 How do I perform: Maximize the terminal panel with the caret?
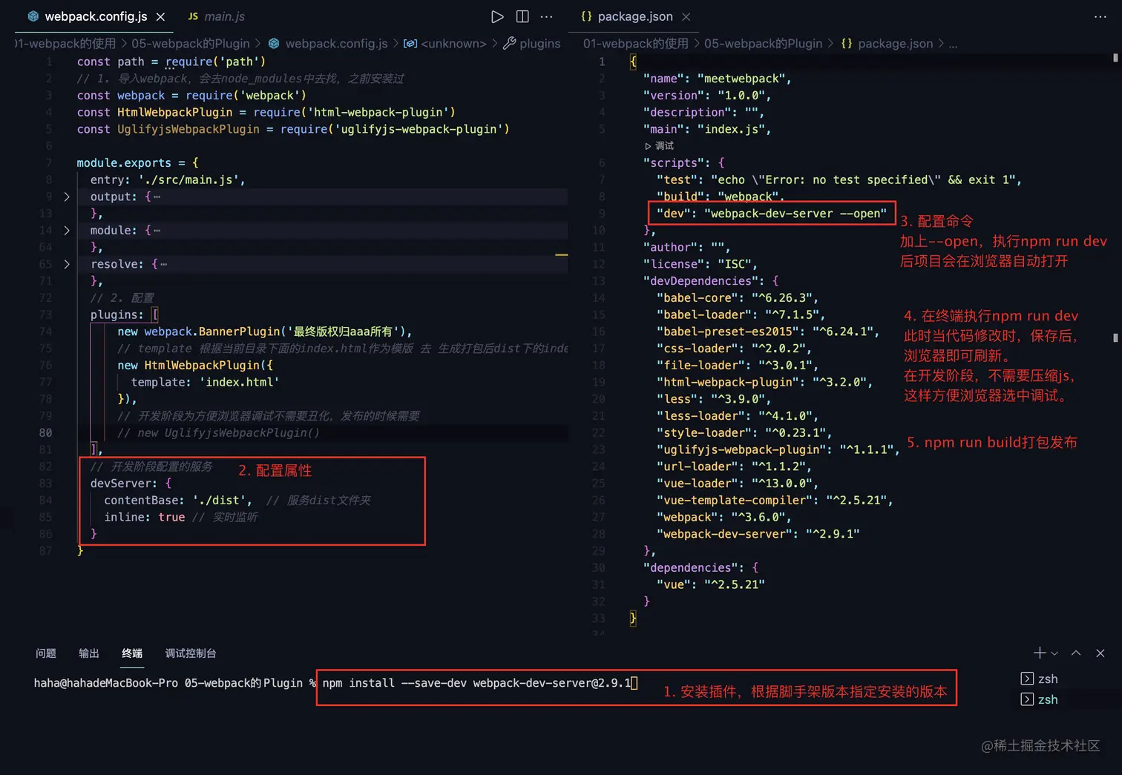[x=1076, y=653]
